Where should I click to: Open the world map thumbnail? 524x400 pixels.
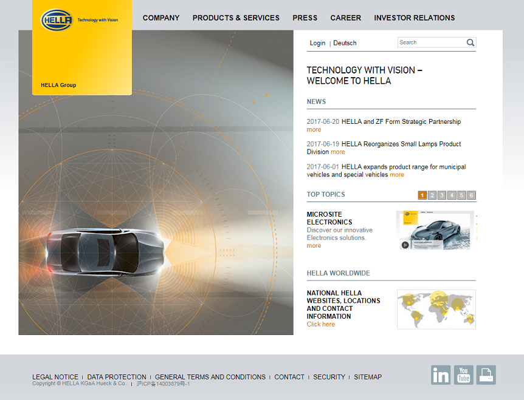pyautogui.click(x=436, y=309)
